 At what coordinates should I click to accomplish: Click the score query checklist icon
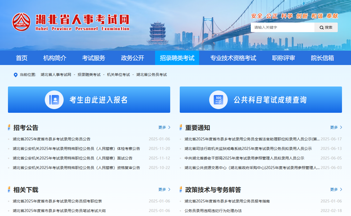coord(218,100)
